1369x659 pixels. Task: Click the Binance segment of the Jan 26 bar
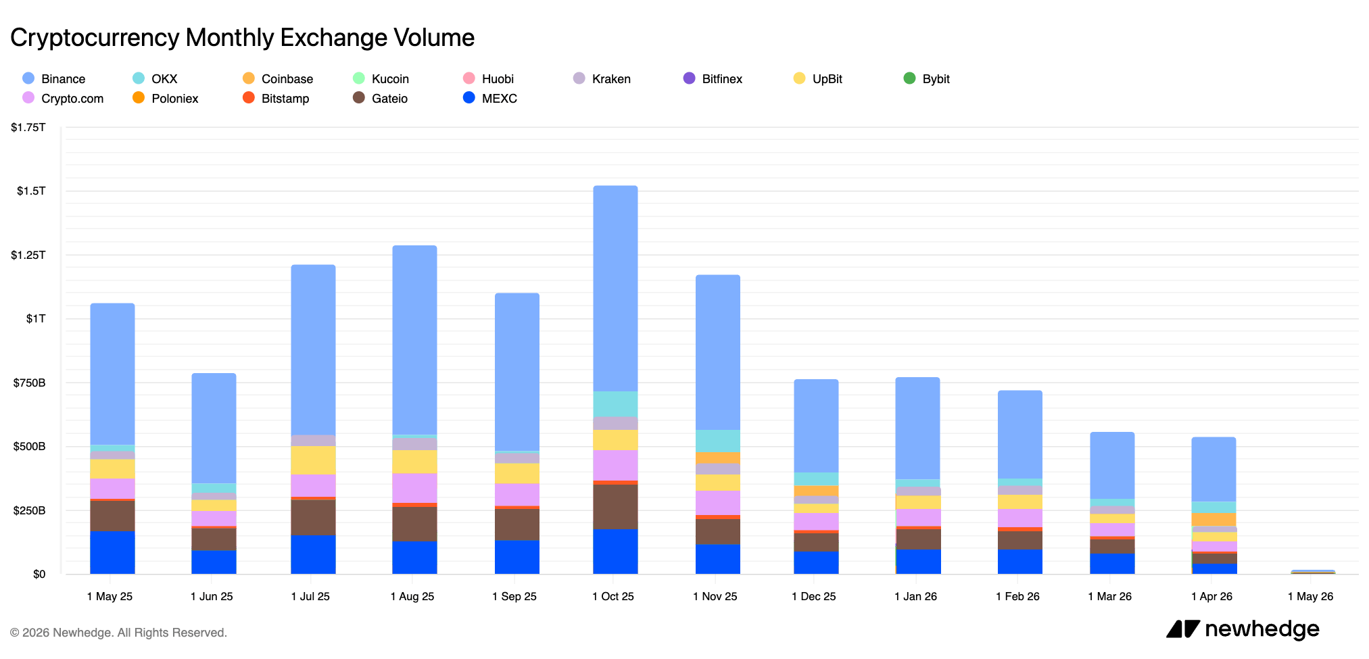click(917, 429)
